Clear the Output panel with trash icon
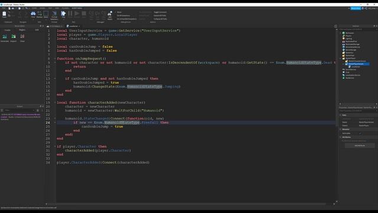This screenshot has width=378, height=213. pos(38,111)
